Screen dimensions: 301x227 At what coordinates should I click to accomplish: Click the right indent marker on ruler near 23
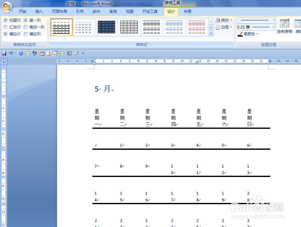pos(197,62)
